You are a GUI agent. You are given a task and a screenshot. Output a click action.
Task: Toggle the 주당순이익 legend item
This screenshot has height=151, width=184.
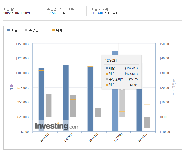click(35, 30)
